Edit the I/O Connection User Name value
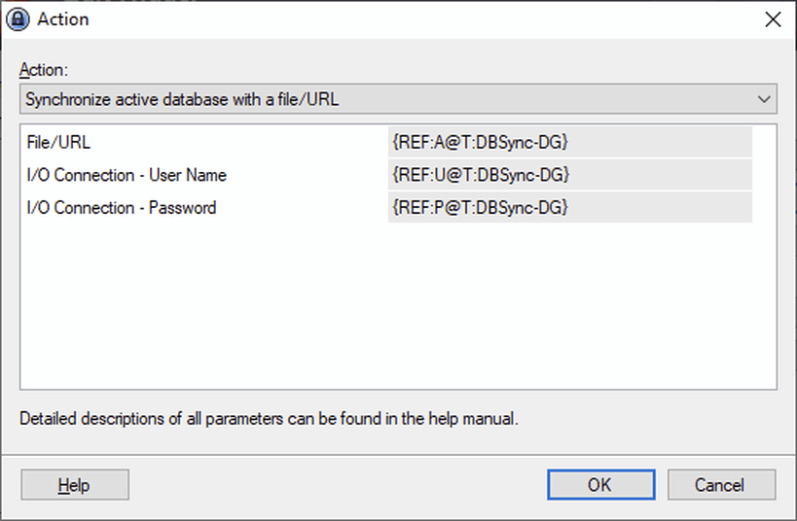The width and height of the screenshot is (797, 521). pyautogui.click(x=569, y=175)
